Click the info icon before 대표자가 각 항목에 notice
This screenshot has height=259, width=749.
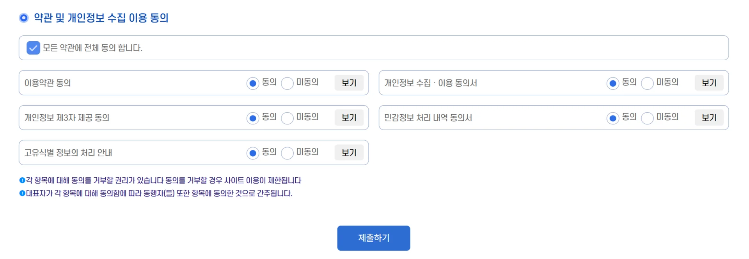tap(22, 193)
